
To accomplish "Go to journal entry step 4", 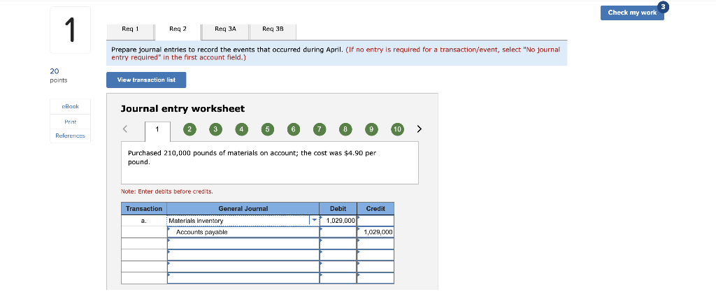I will (241, 129).
